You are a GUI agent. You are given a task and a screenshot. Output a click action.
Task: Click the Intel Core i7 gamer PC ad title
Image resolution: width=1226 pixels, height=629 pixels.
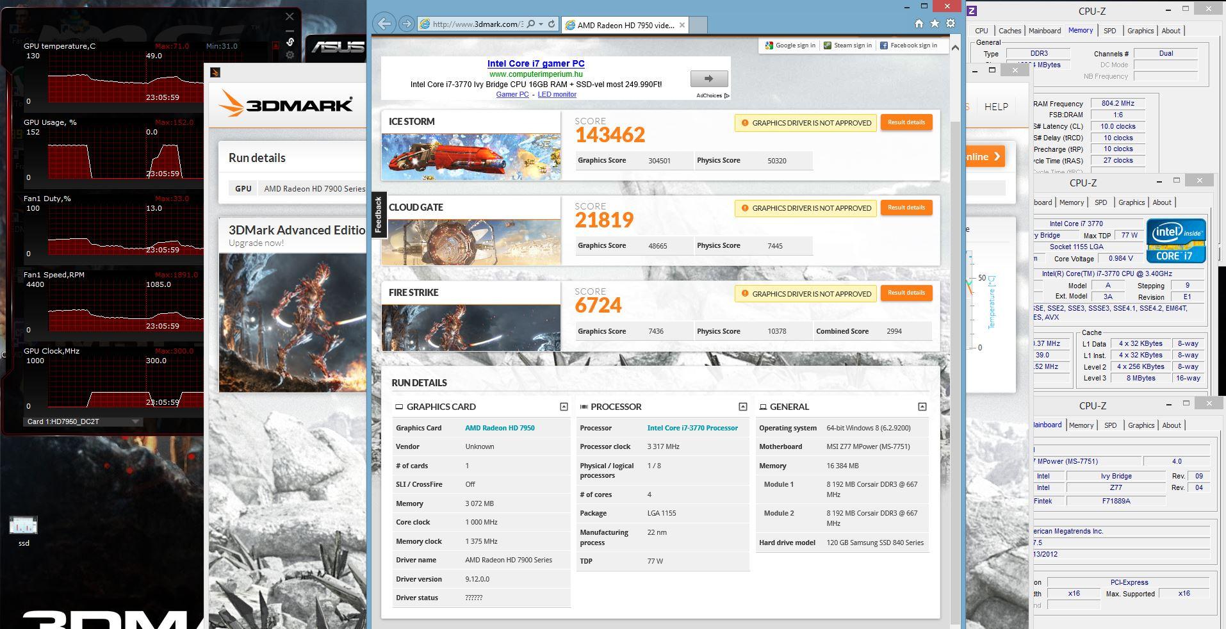(x=535, y=63)
